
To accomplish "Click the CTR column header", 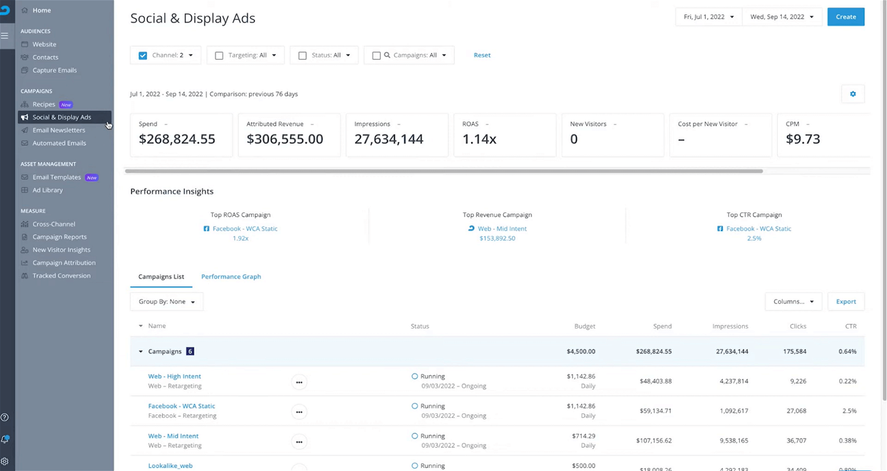I will tap(850, 326).
